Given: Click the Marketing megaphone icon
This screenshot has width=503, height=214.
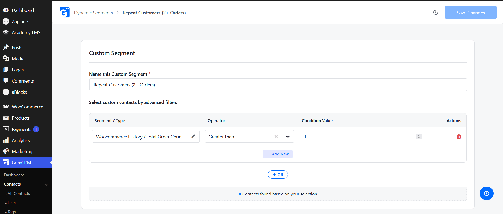Looking at the screenshot, I should (x=6, y=151).
